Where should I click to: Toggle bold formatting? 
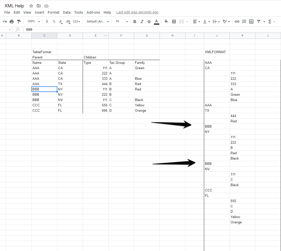135,22
